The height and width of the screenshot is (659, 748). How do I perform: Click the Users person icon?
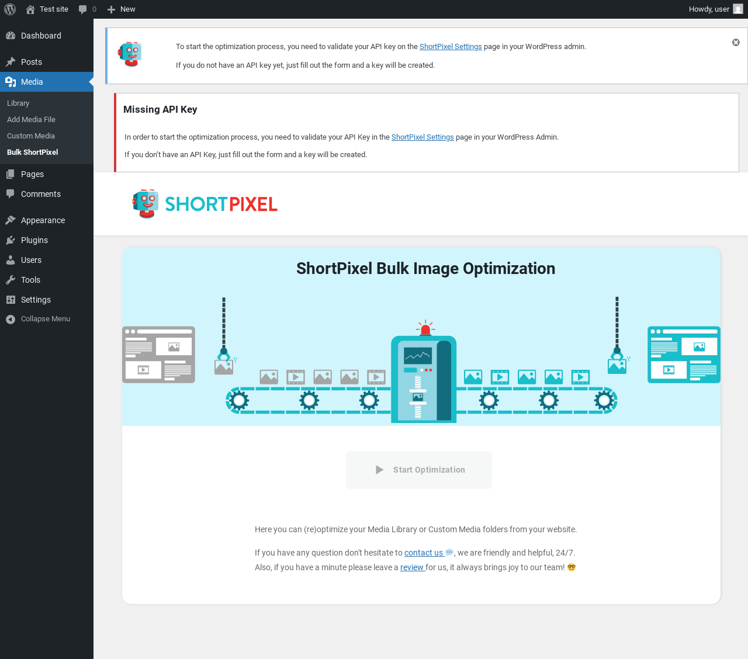pyautogui.click(x=11, y=260)
